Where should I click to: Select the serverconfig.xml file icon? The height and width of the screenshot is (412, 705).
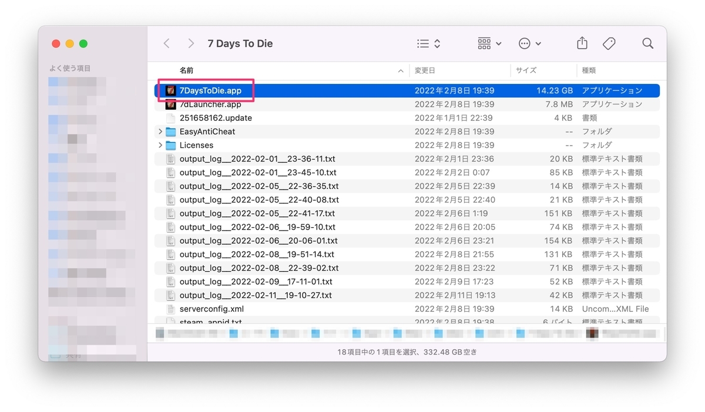coord(171,309)
